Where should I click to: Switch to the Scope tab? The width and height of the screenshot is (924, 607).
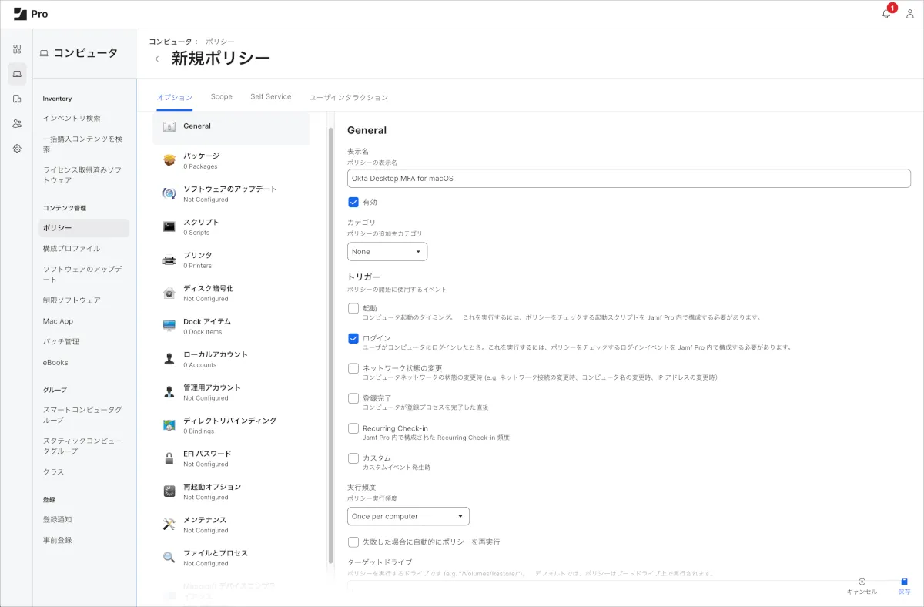click(221, 97)
